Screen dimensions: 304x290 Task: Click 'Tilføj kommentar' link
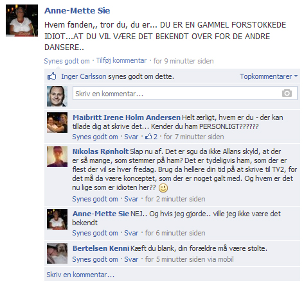[x=121, y=60]
